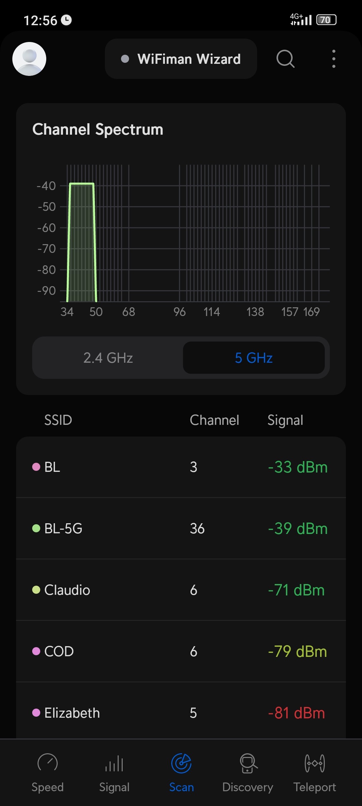Tap the green channel 36 spectrum block
Viewport: 362px width, 806px height.
click(82, 242)
